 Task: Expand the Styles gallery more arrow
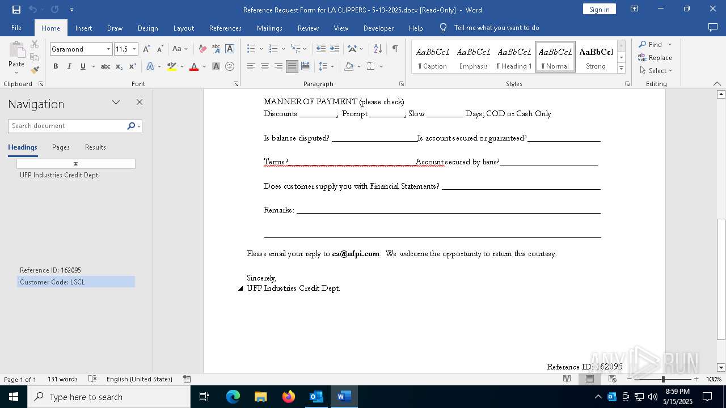click(621, 69)
